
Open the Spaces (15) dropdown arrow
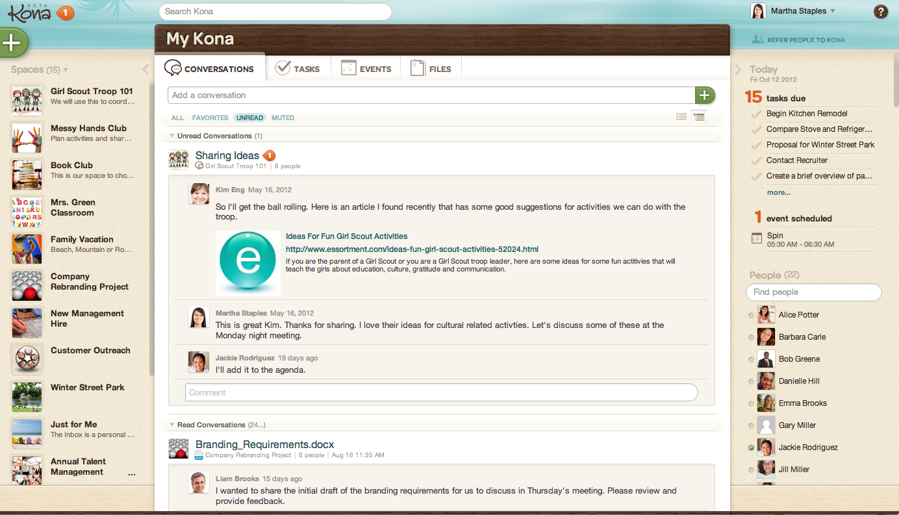(66, 70)
